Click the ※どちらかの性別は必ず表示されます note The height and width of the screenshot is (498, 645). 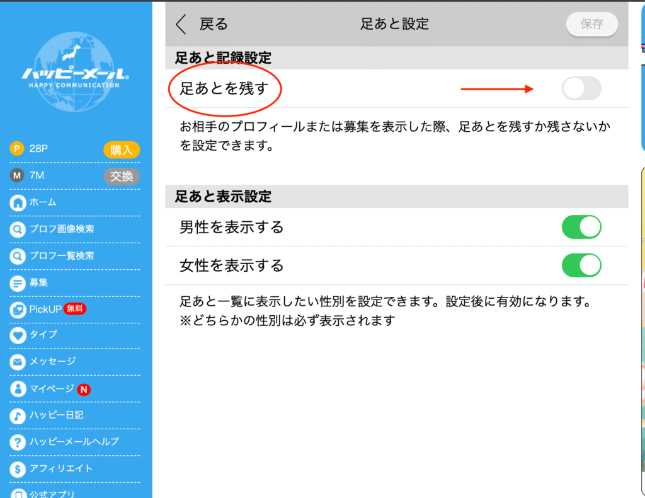287,320
